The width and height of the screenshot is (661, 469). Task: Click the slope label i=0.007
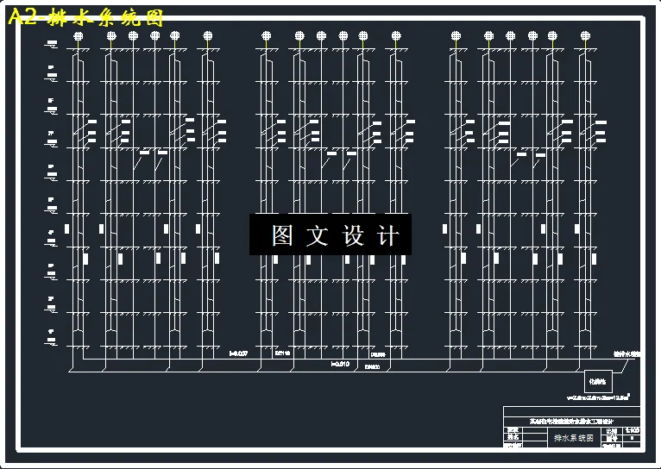[239, 353]
